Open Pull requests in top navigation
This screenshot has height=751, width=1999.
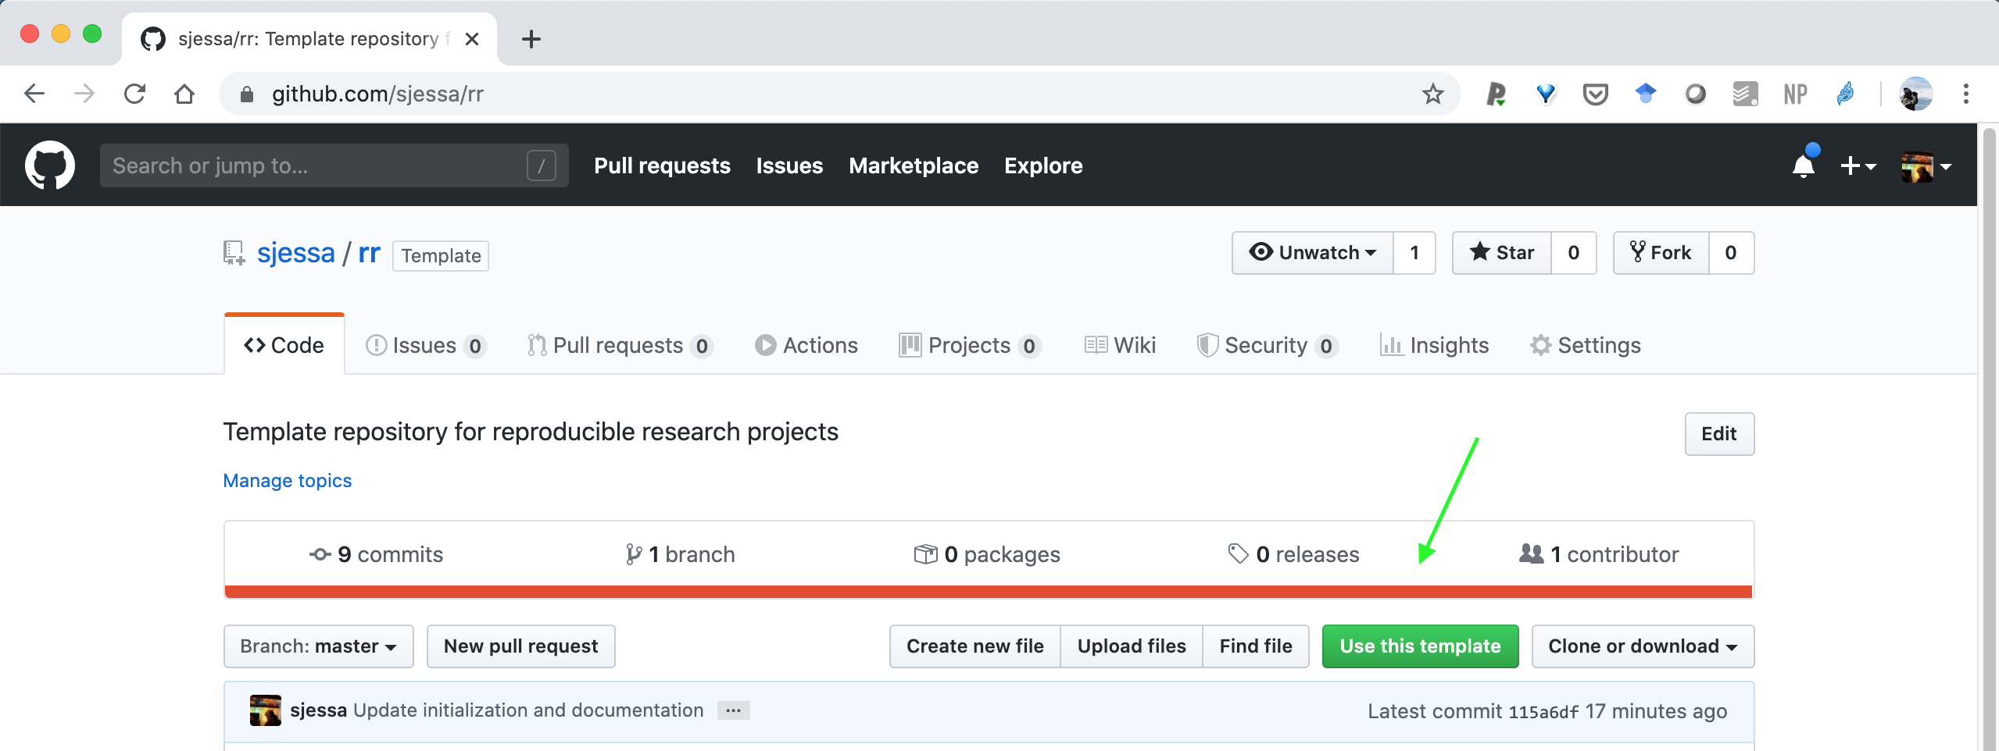pos(662,166)
